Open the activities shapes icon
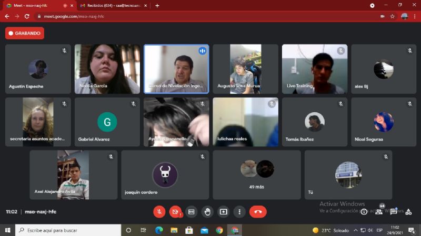This screenshot has width=421, height=236. pyautogui.click(x=408, y=212)
